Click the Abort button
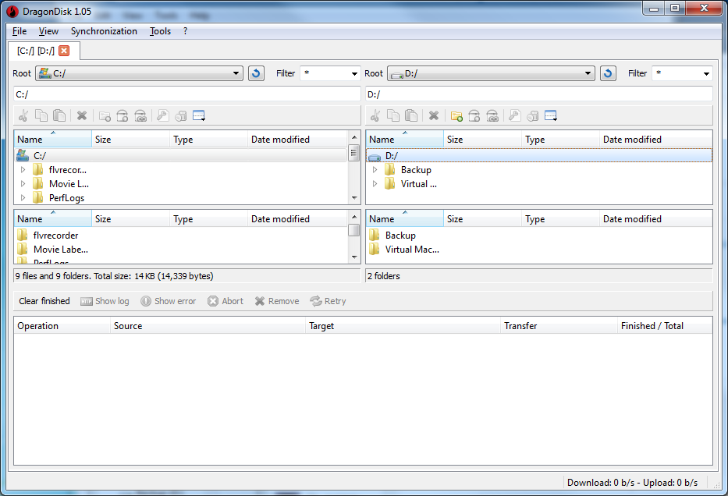 coord(226,301)
